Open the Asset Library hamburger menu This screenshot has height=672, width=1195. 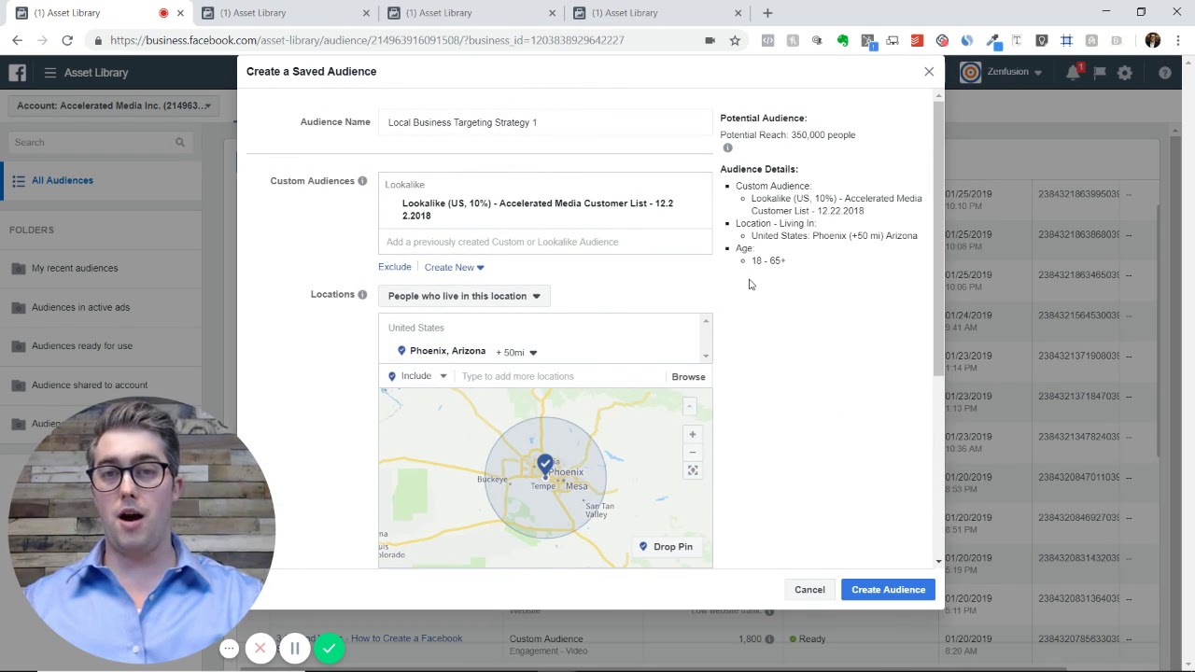[x=50, y=73]
